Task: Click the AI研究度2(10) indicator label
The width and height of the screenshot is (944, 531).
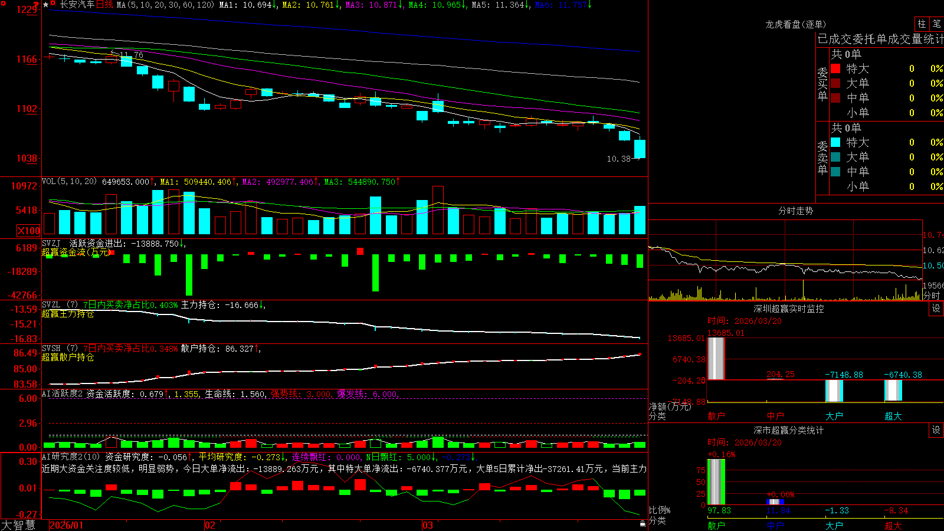Action: 71,457
